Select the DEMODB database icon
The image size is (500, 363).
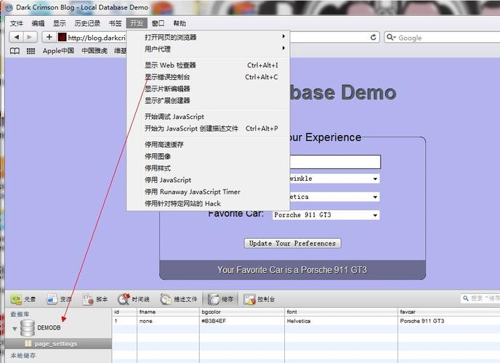[28, 328]
